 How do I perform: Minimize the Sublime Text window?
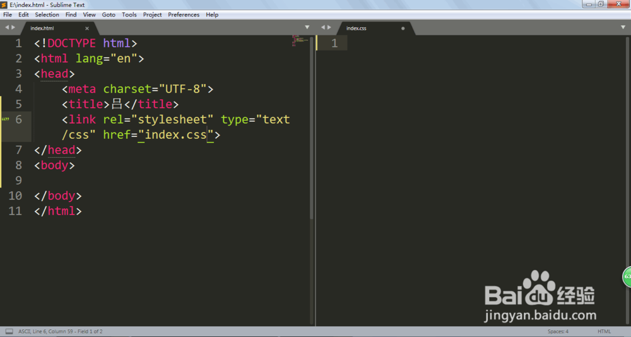pyautogui.click(x=589, y=4)
